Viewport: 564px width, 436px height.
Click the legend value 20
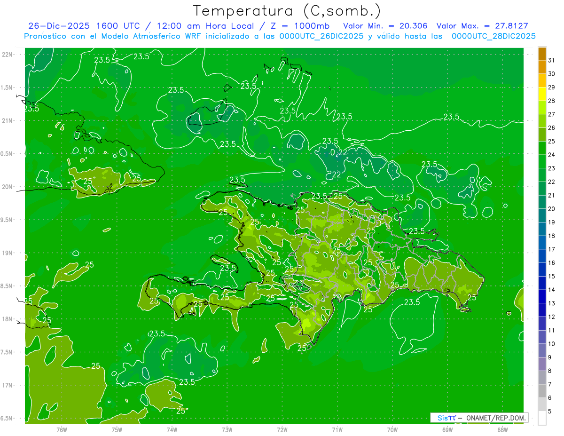point(552,209)
